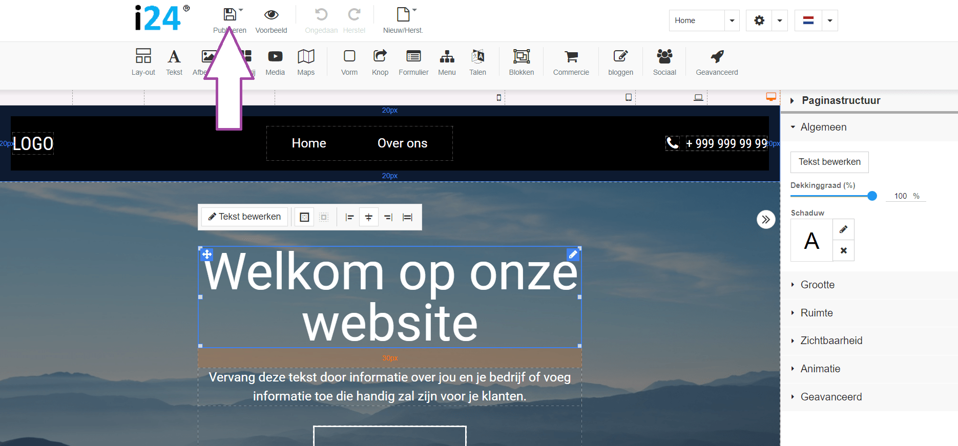This screenshot has height=446, width=958.
Task: Click the Dekkinggraad opacity slider handle
Action: [872, 196]
